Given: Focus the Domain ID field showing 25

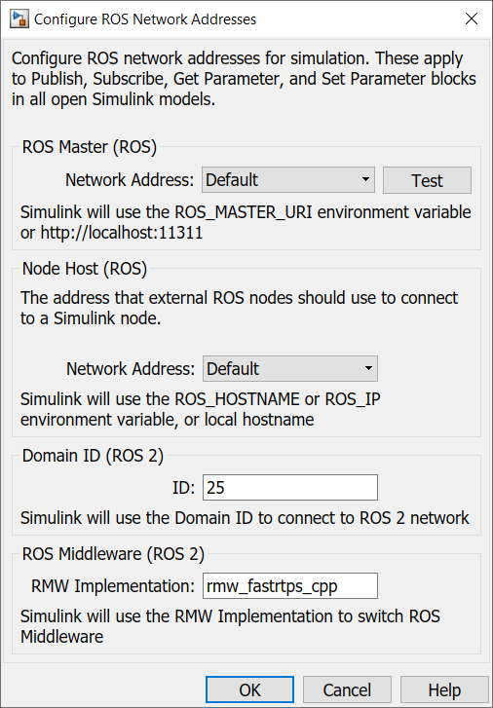Looking at the screenshot, I should [290, 487].
